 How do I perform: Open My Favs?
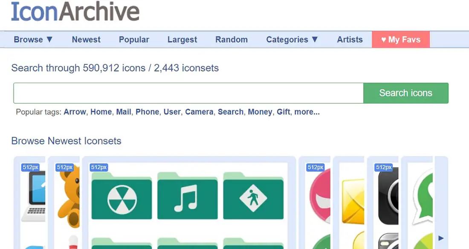(x=401, y=40)
